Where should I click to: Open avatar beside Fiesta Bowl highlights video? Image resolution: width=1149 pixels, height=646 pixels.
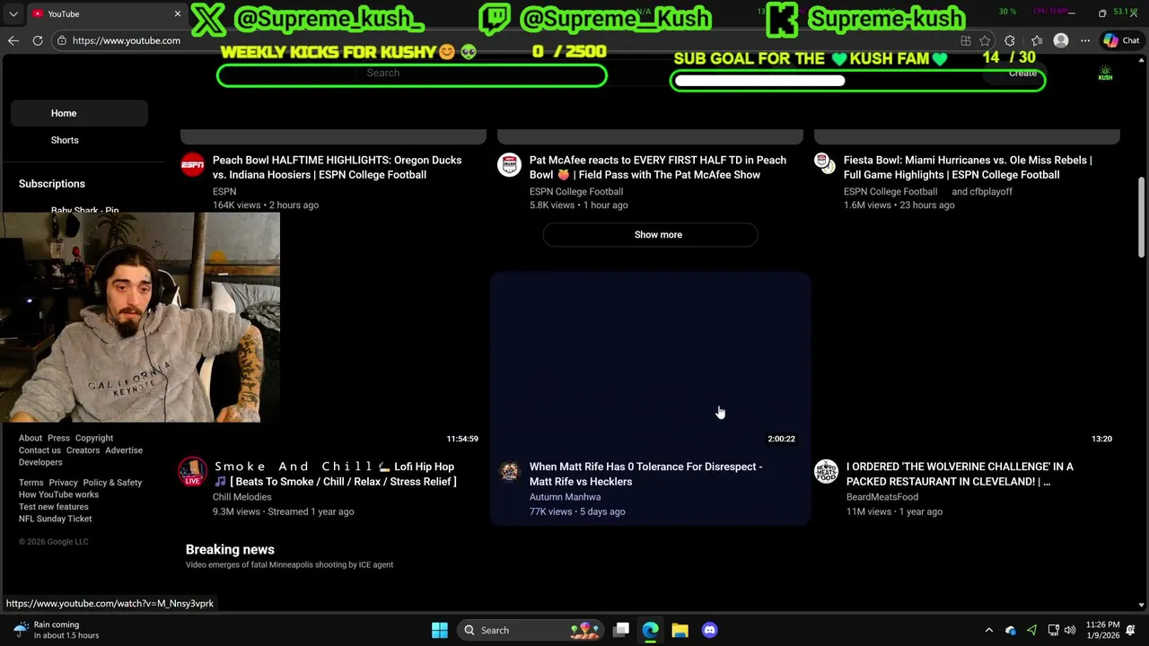[824, 161]
